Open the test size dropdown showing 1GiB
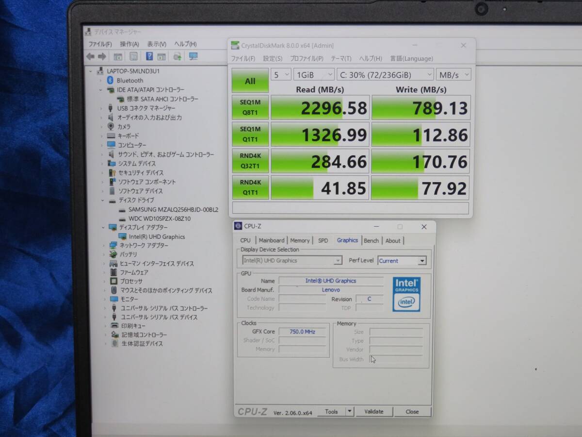 point(314,75)
